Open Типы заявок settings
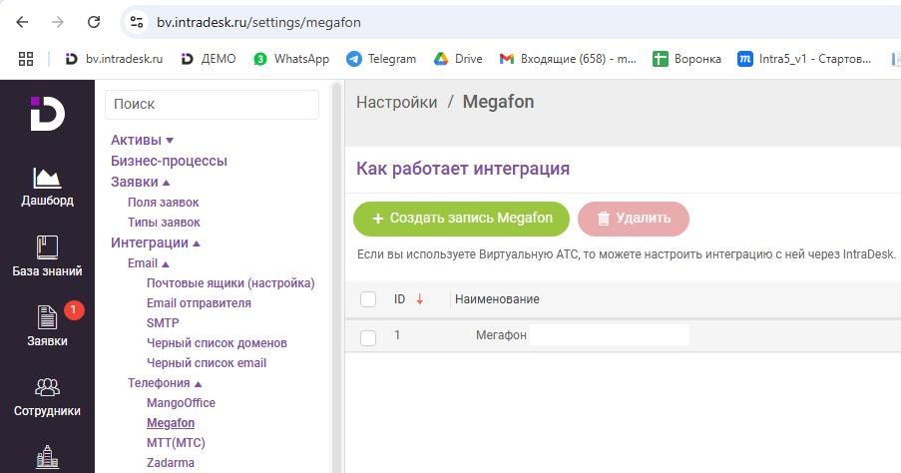Viewport: 901px width, 473px height. coord(164,223)
